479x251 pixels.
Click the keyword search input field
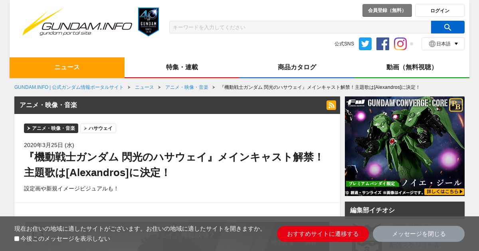click(300, 27)
